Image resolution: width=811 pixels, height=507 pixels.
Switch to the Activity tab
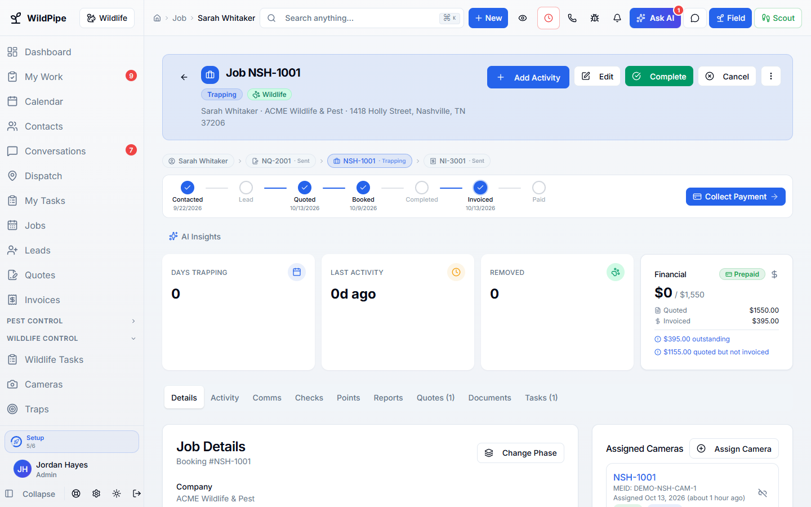(225, 398)
